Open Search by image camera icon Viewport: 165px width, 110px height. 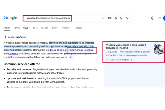[122, 18]
